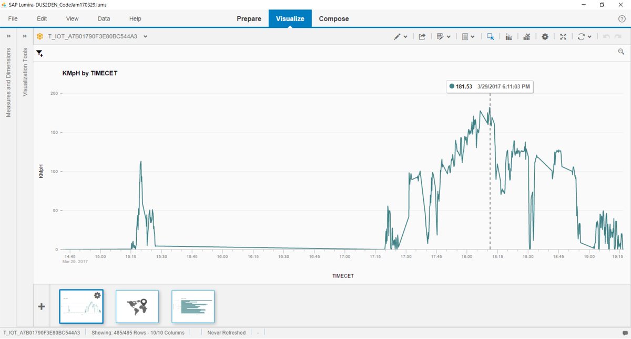Add a new visualization with plus button
Viewport: 631px width, 339px height.
[x=42, y=306]
